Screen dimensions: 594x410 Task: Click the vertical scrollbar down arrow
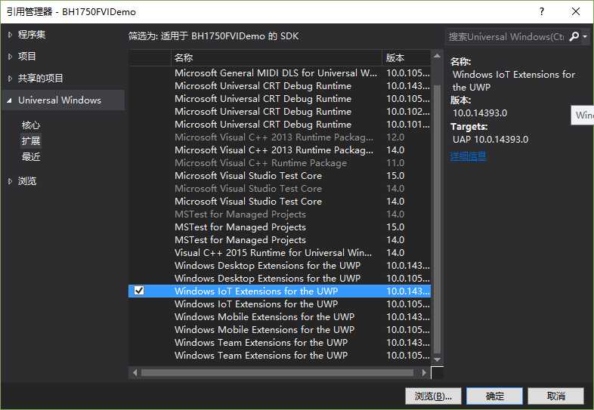tap(437, 359)
